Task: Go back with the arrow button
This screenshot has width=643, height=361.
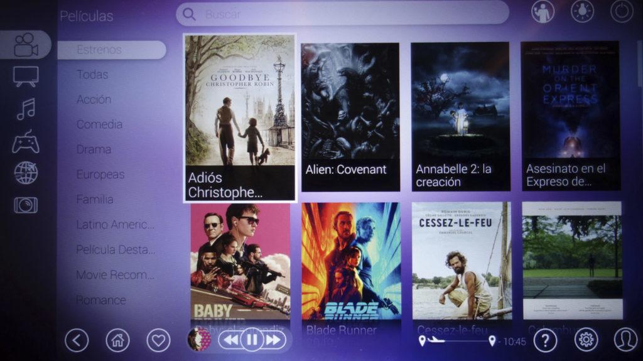Action: pyautogui.click(x=77, y=340)
